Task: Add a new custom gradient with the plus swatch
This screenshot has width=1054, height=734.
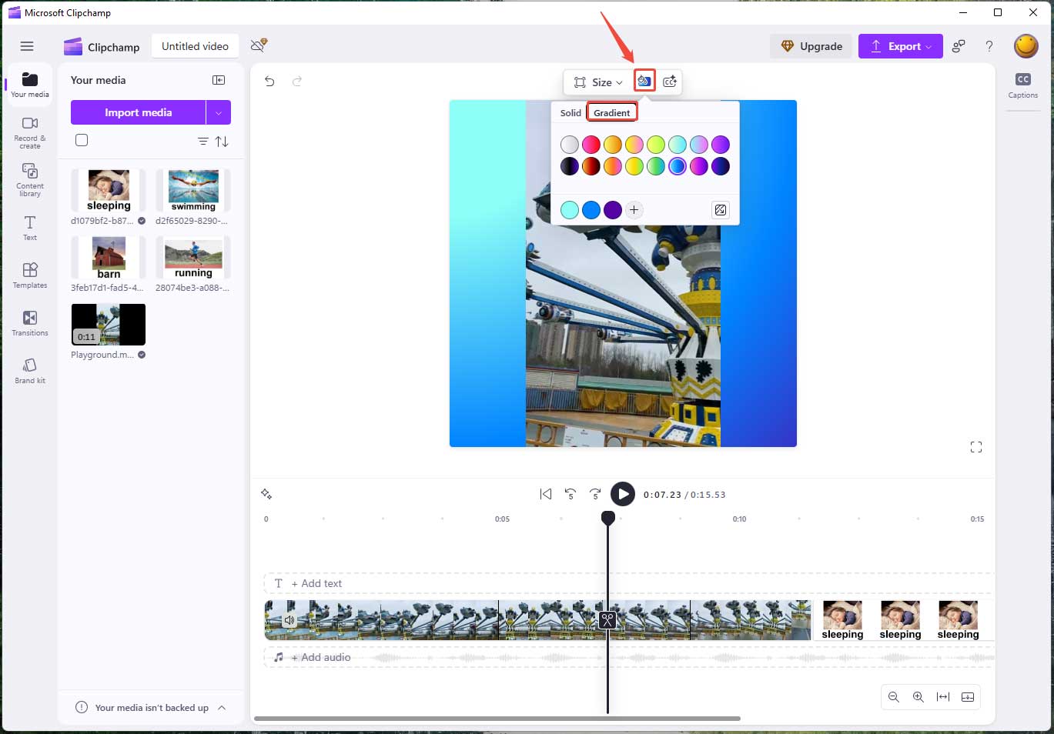Action: (x=634, y=209)
